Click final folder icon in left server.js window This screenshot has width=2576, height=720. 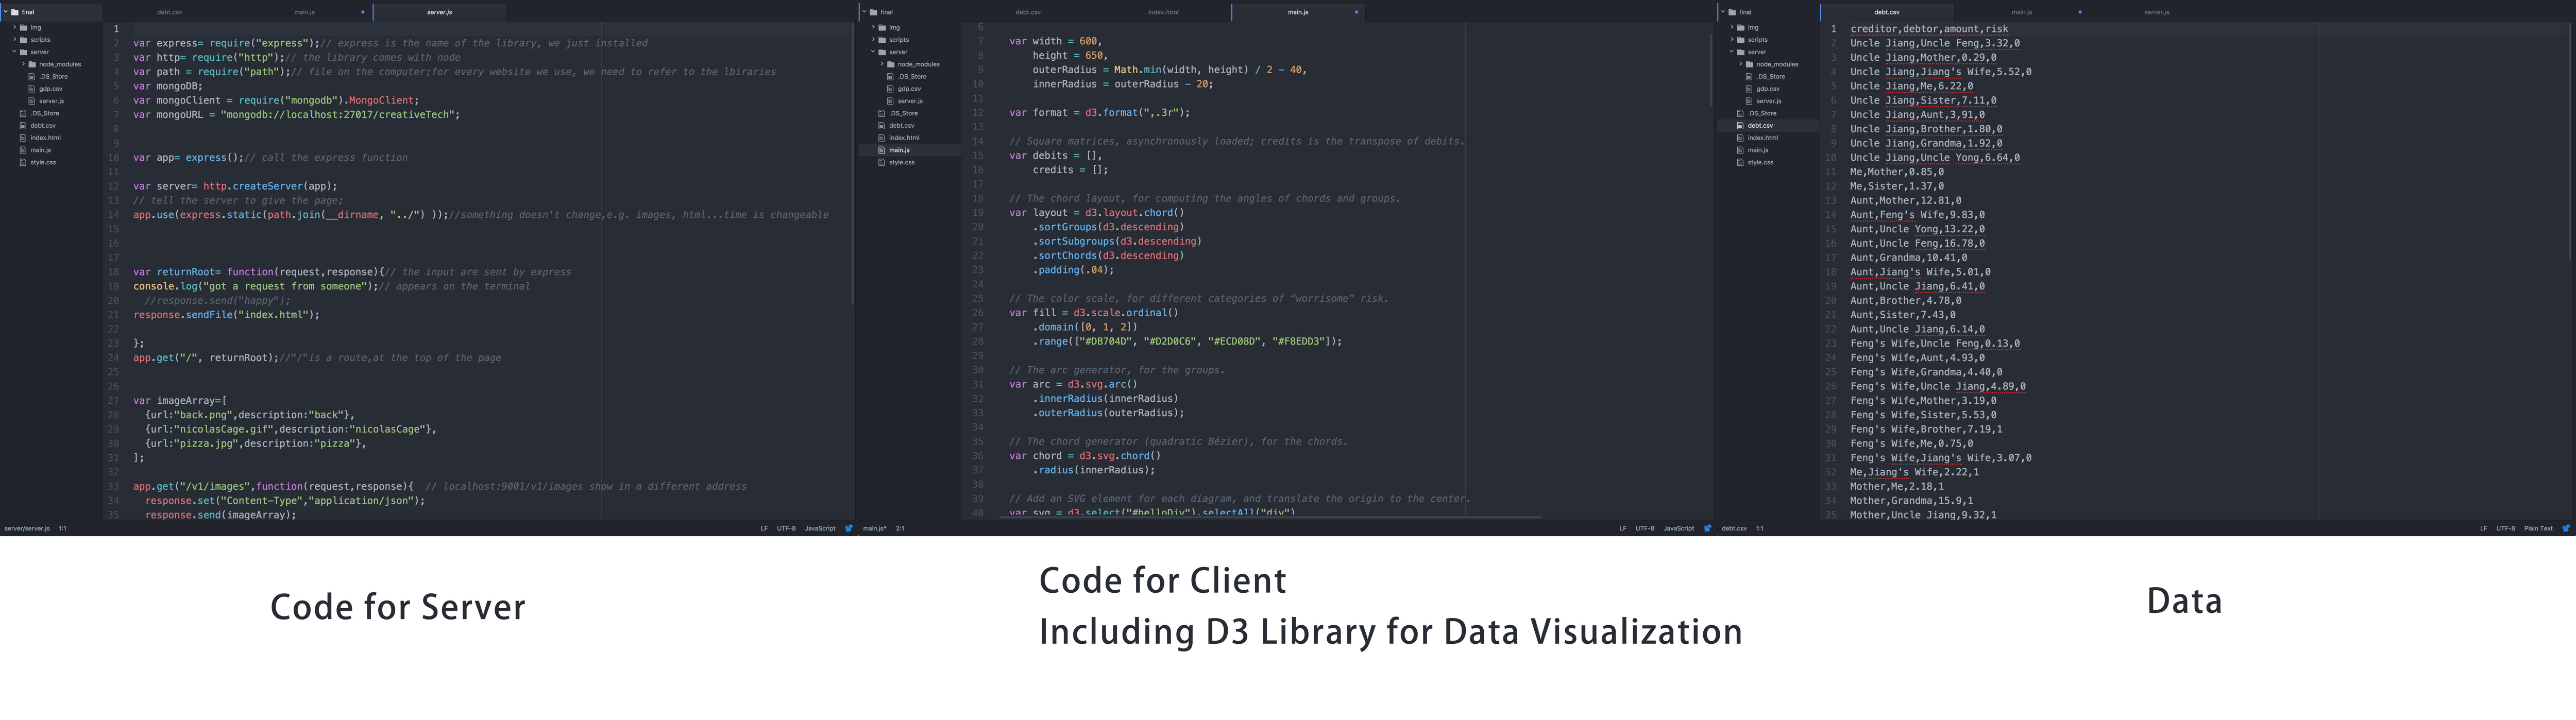[15, 12]
